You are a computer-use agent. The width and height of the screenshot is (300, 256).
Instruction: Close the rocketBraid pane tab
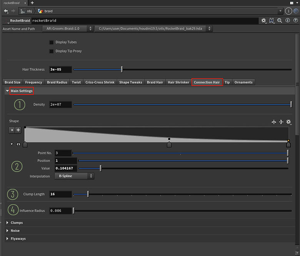pyautogui.click(x=25, y=3)
